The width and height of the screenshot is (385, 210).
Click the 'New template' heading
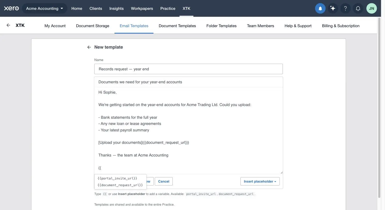109,47
